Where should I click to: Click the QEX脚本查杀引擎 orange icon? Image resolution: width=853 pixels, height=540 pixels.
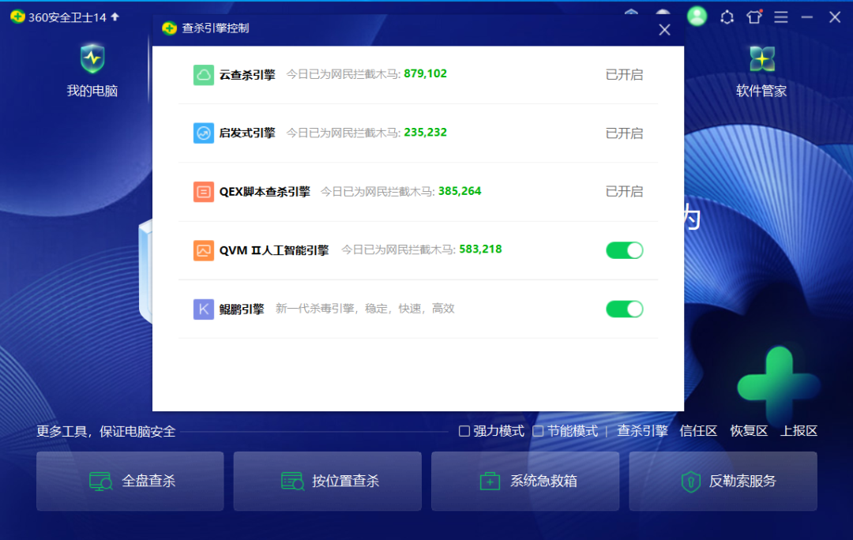tap(204, 191)
